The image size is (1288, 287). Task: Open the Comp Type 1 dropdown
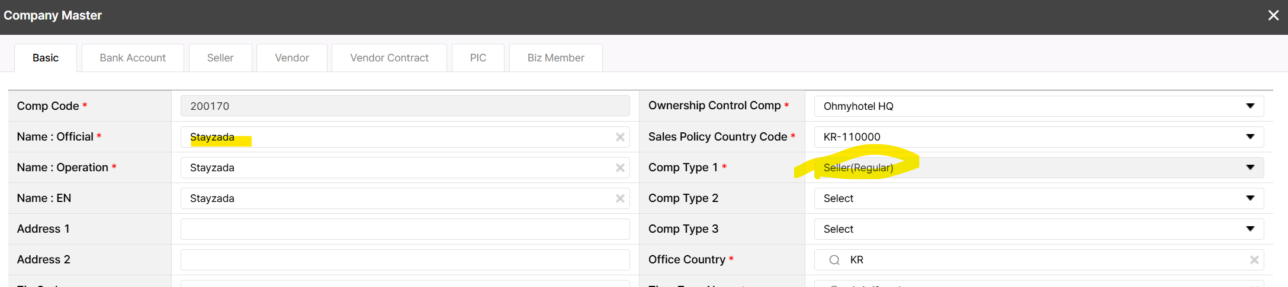[x=1250, y=168]
